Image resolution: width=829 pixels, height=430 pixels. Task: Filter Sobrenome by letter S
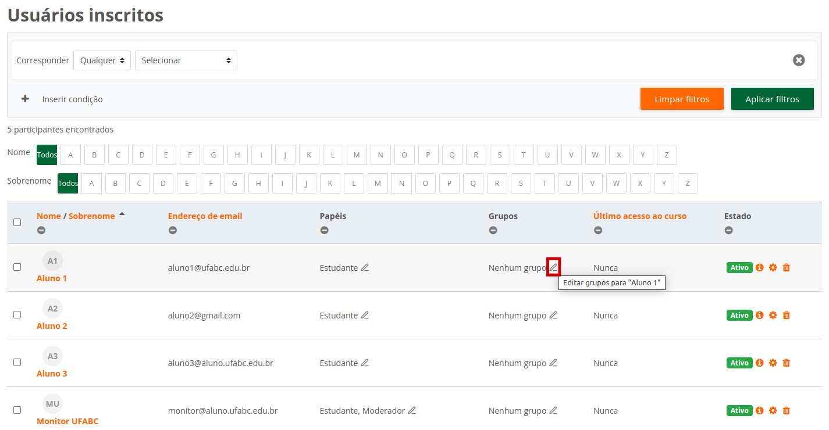pos(521,184)
